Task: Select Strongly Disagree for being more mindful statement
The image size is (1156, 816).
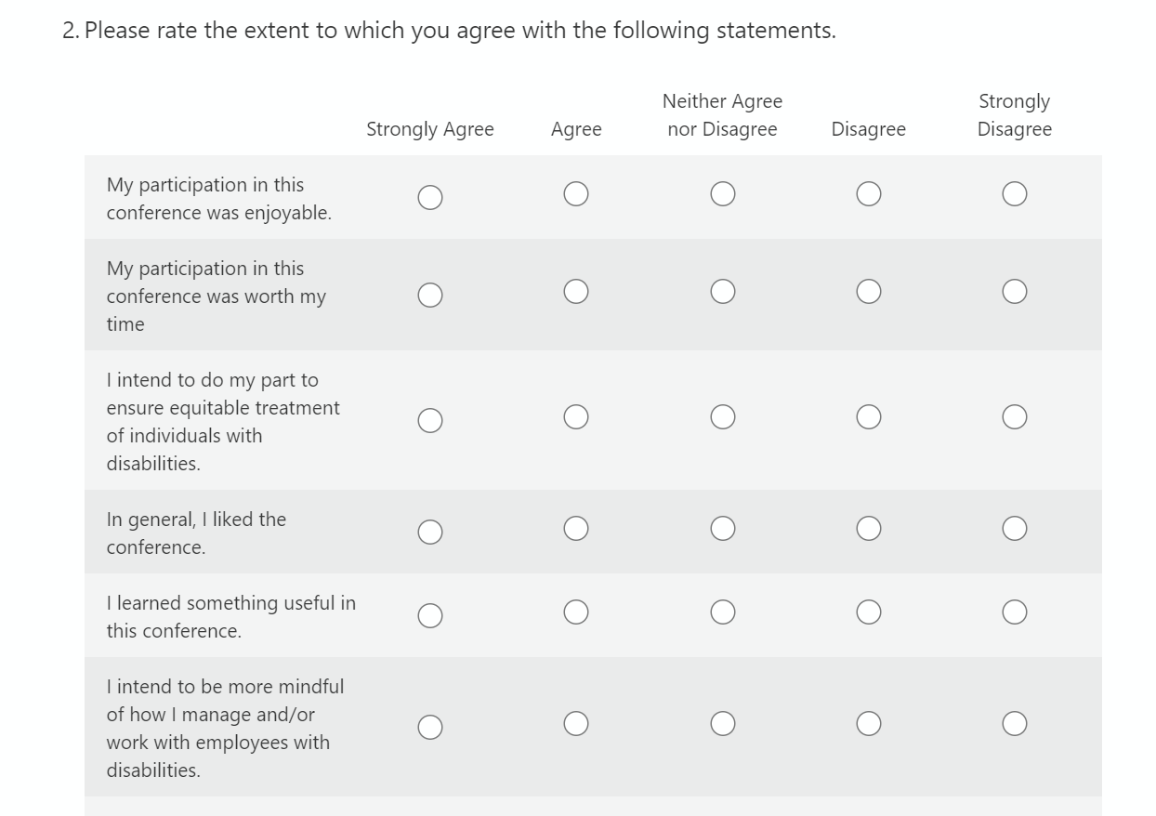Action: (x=1015, y=723)
